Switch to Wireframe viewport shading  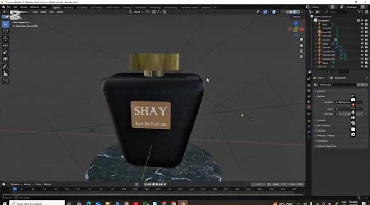(x=287, y=12)
